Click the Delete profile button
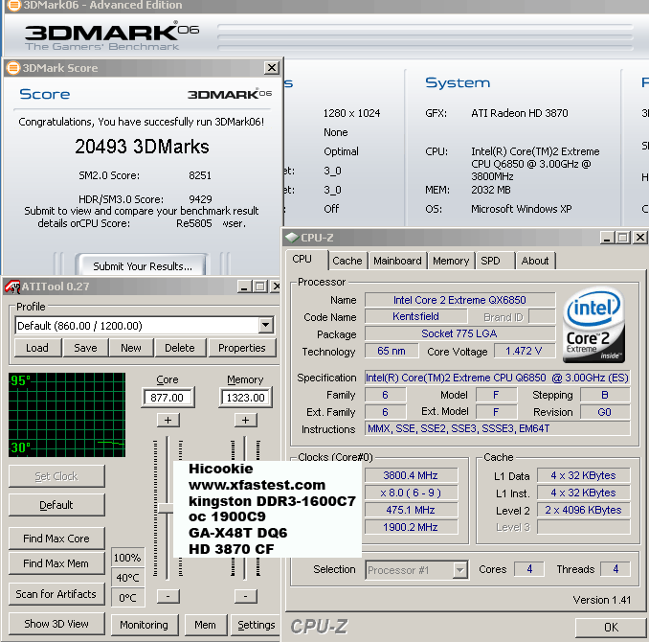Viewport: 649px width, 642px height. (x=180, y=348)
